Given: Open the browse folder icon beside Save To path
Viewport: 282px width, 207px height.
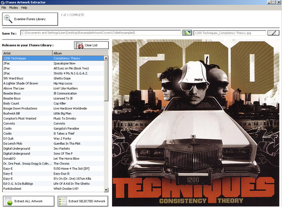Looking at the screenshot, I should click(187, 32).
